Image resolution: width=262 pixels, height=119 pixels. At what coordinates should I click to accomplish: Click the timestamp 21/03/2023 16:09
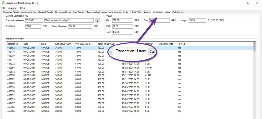130,111
